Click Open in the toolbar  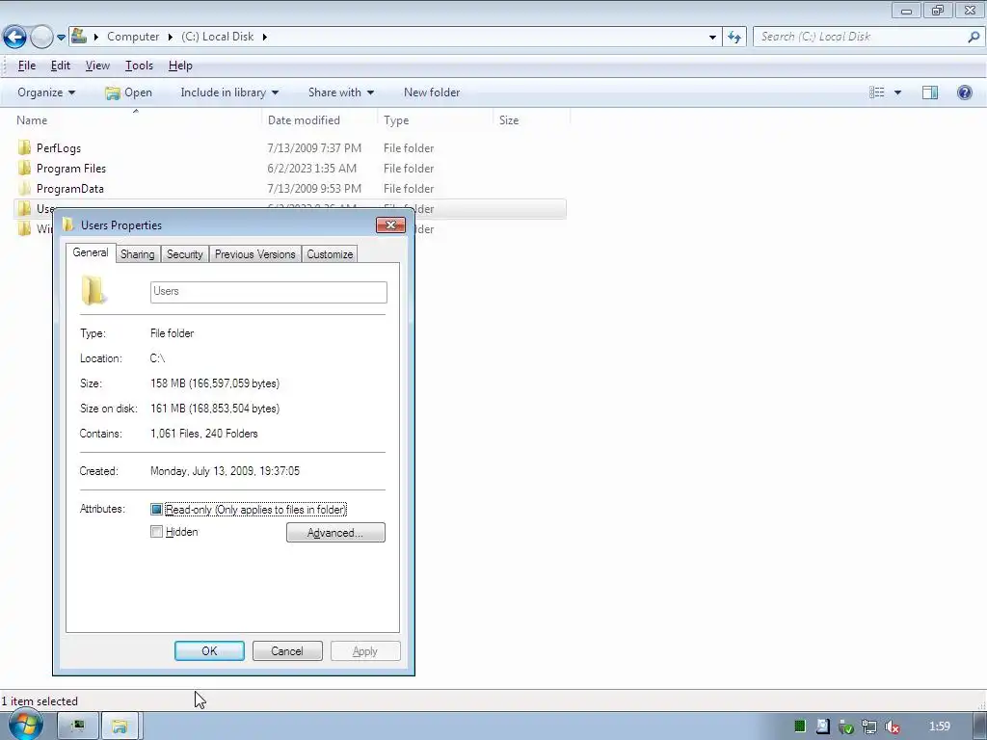pos(129,92)
